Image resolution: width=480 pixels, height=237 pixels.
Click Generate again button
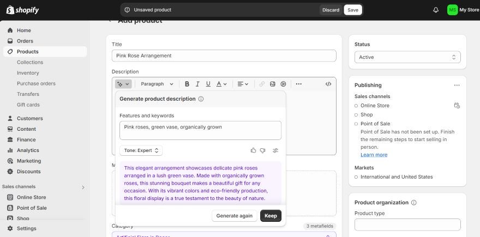click(235, 216)
